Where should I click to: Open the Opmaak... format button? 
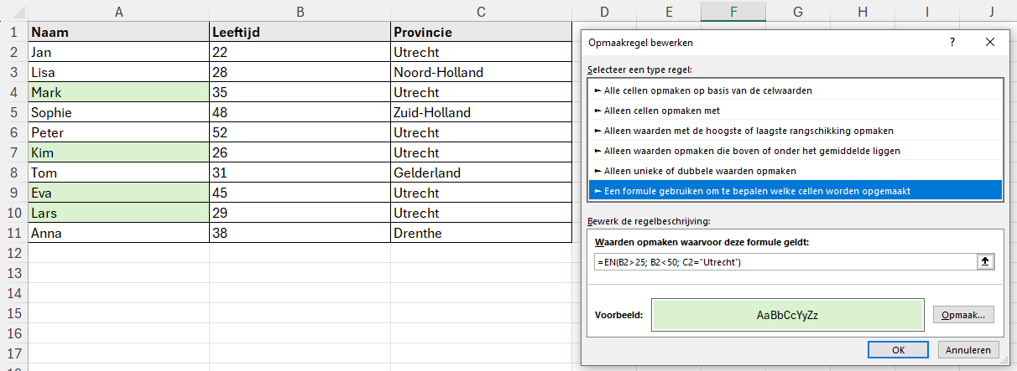point(963,315)
